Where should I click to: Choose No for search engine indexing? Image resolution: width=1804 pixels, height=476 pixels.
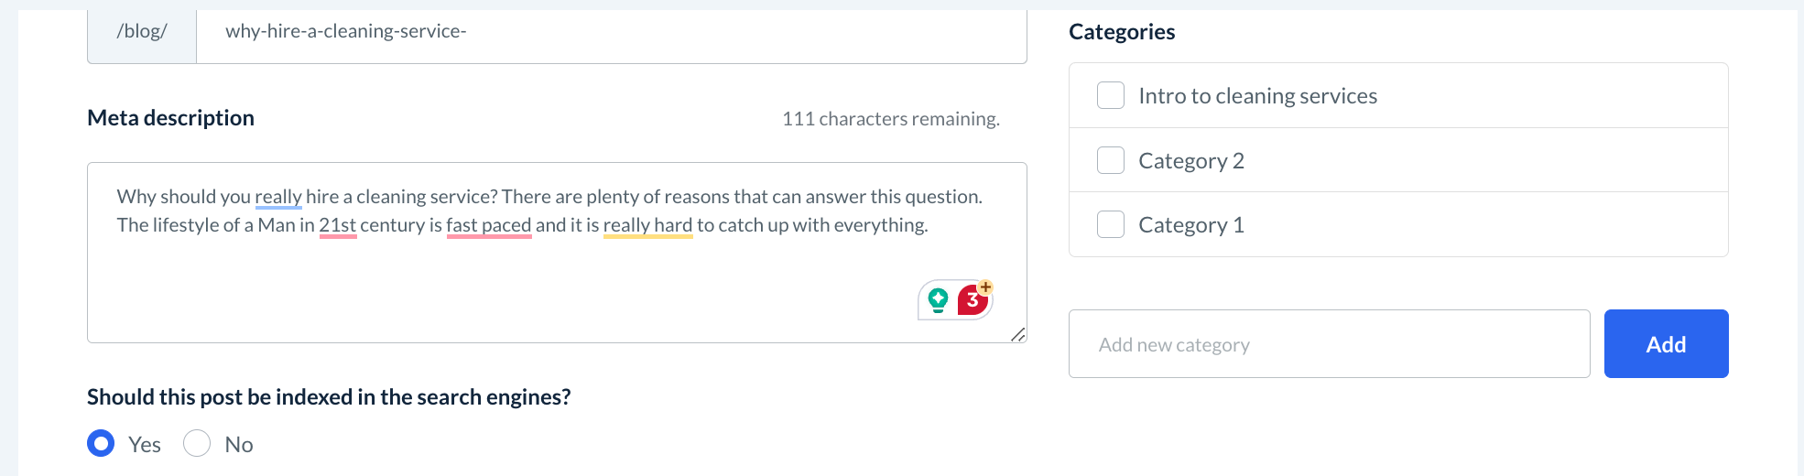[197, 444]
